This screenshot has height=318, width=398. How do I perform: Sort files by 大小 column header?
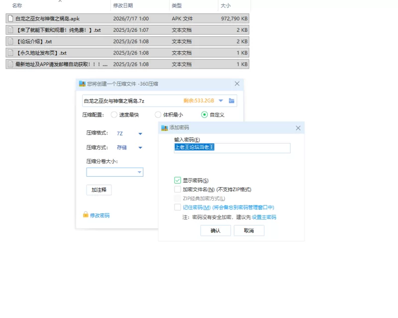pos(225,5)
